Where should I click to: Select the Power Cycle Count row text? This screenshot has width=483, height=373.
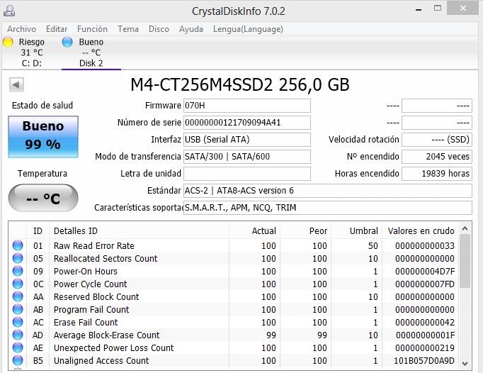click(x=90, y=284)
